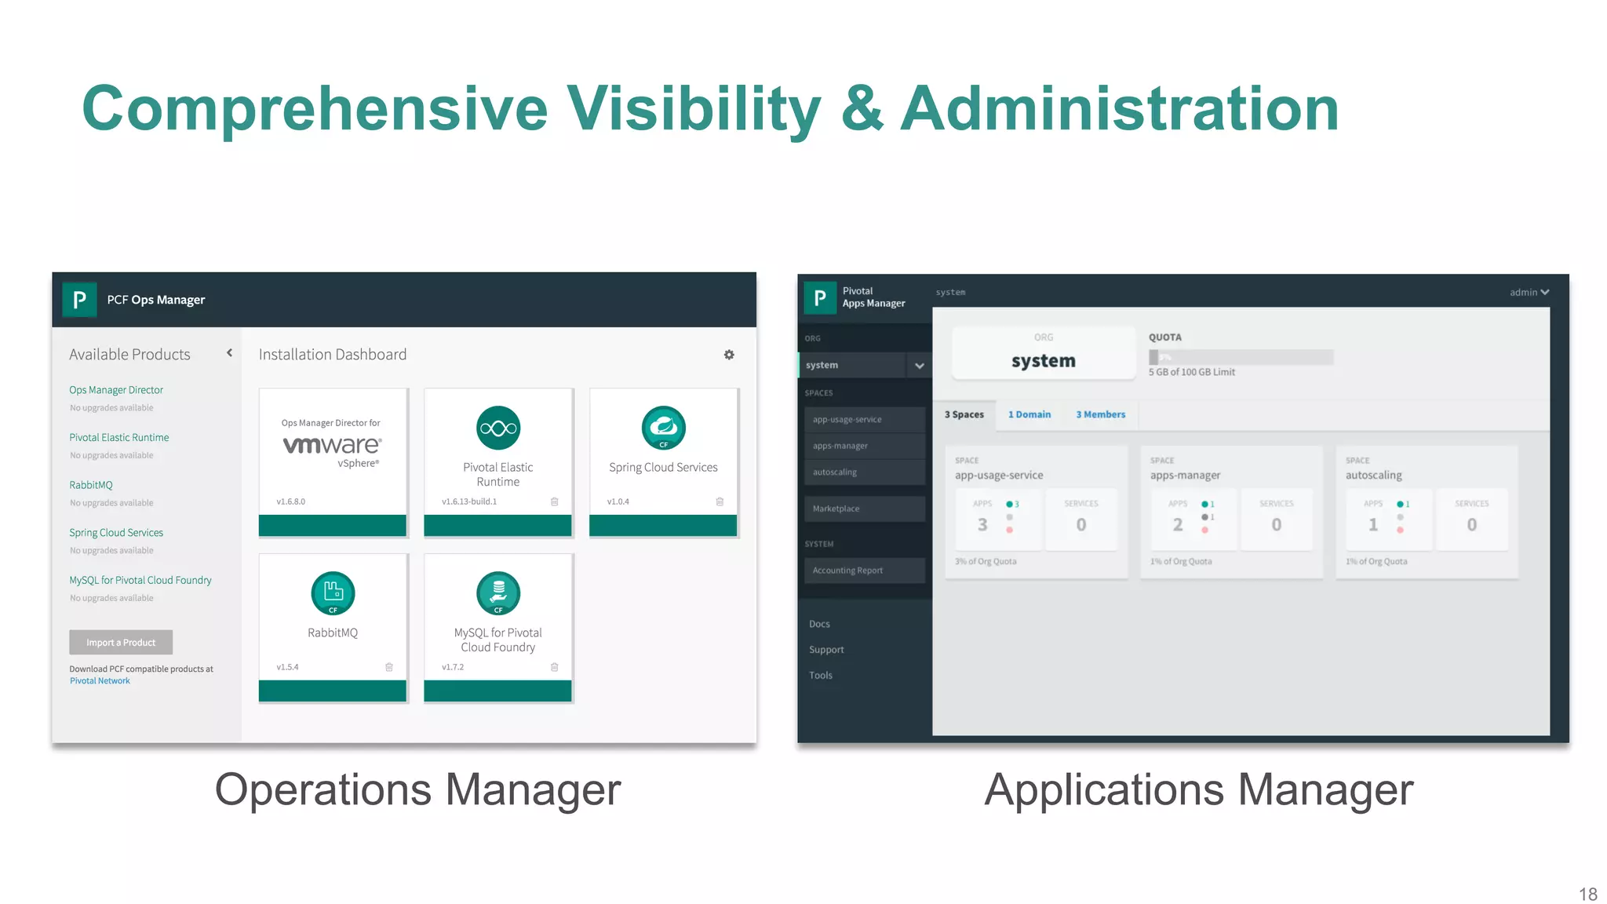The height and width of the screenshot is (904, 1607).
Task: Click the MySQL for Pivotal Cloud Foundry icon
Action: [498, 593]
